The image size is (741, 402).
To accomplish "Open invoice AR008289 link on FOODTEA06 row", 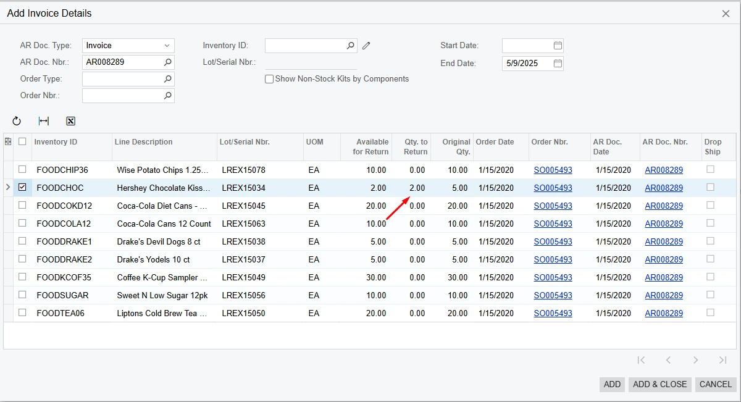I will (x=663, y=313).
